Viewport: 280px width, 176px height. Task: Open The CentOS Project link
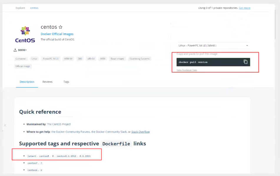[59, 124]
